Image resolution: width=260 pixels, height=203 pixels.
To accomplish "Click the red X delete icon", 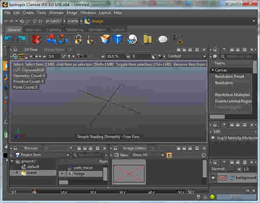I will [x=36, y=39].
